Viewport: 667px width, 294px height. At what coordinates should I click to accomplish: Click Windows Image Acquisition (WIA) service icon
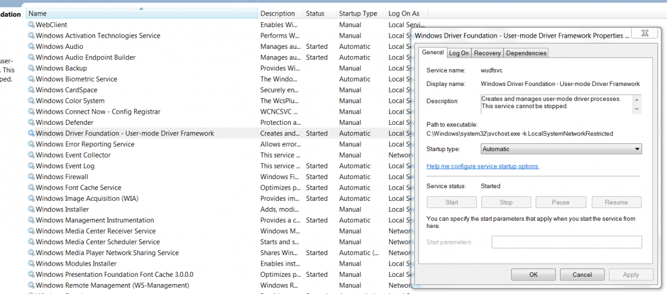[x=31, y=199]
